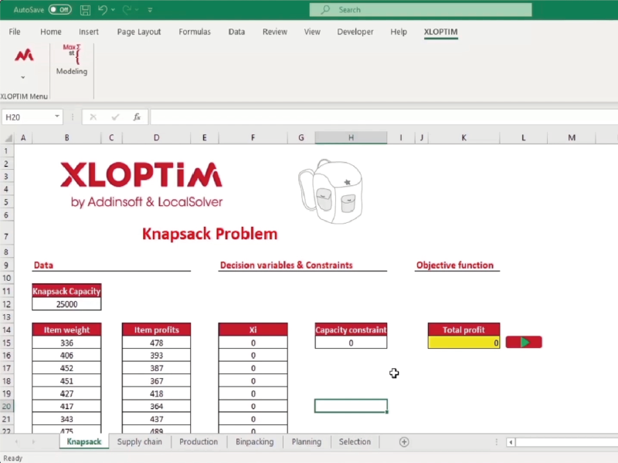The height and width of the screenshot is (463, 618).
Task: Select column K header
Action: click(464, 138)
